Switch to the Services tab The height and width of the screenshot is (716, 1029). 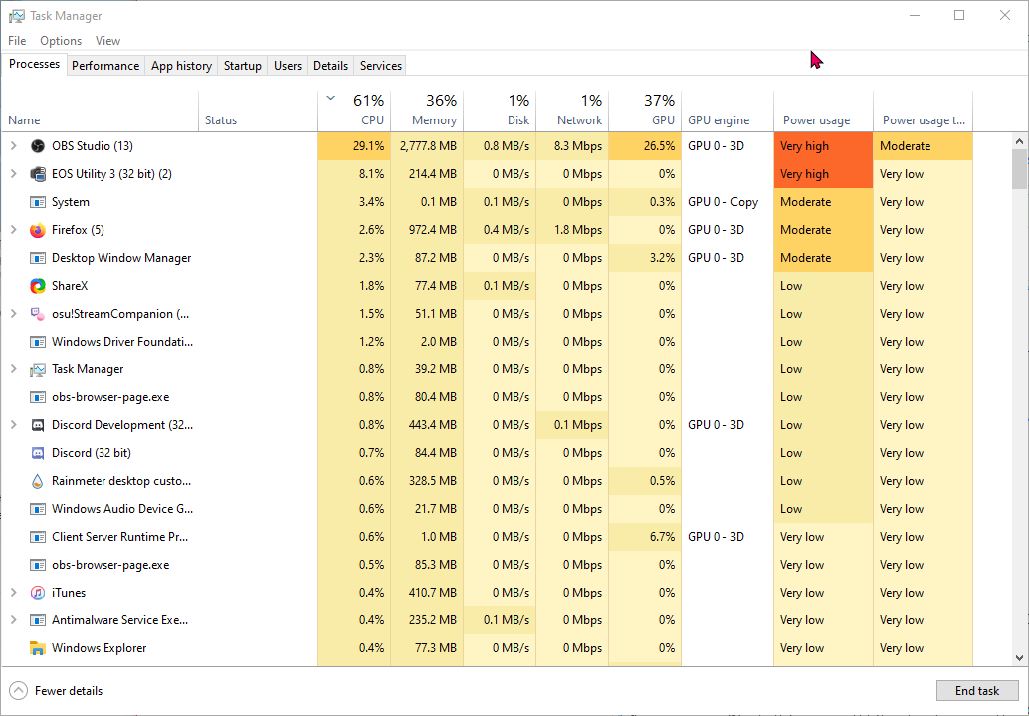pyautogui.click(x=380, y=66)
